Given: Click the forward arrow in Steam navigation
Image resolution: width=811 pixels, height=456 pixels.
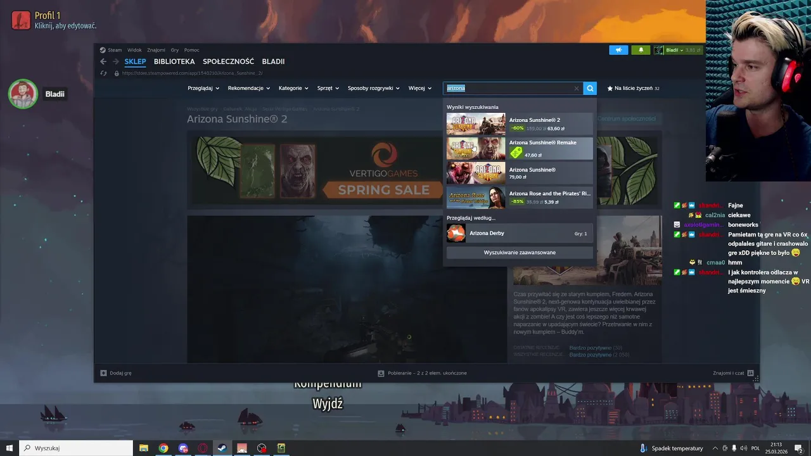Looking at the screenshot, I should [x=116, y=61].
